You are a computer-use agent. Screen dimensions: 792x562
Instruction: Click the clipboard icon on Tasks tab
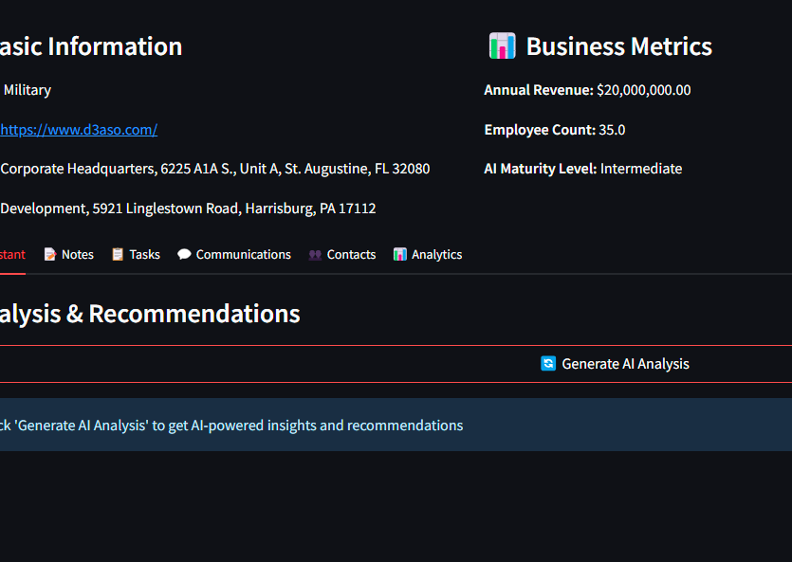118,255
